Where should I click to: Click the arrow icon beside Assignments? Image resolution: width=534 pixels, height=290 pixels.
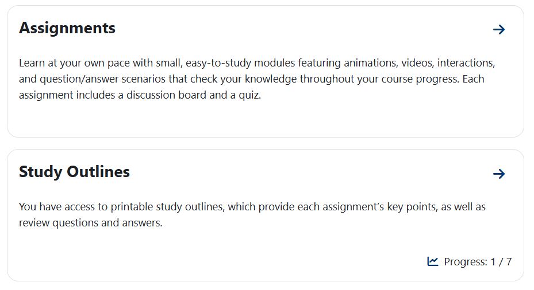[x=498, y=30]
